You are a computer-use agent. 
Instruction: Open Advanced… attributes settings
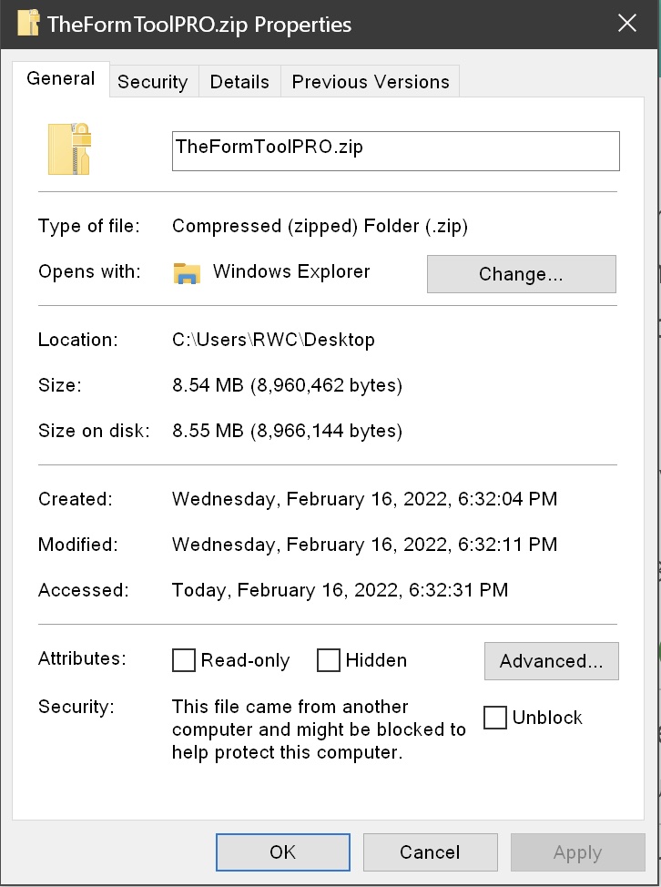click(552, 661)
